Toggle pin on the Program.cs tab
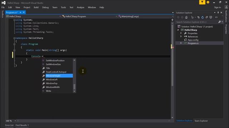229x128 pixels. pyautogui.click(x=20, y=12)
